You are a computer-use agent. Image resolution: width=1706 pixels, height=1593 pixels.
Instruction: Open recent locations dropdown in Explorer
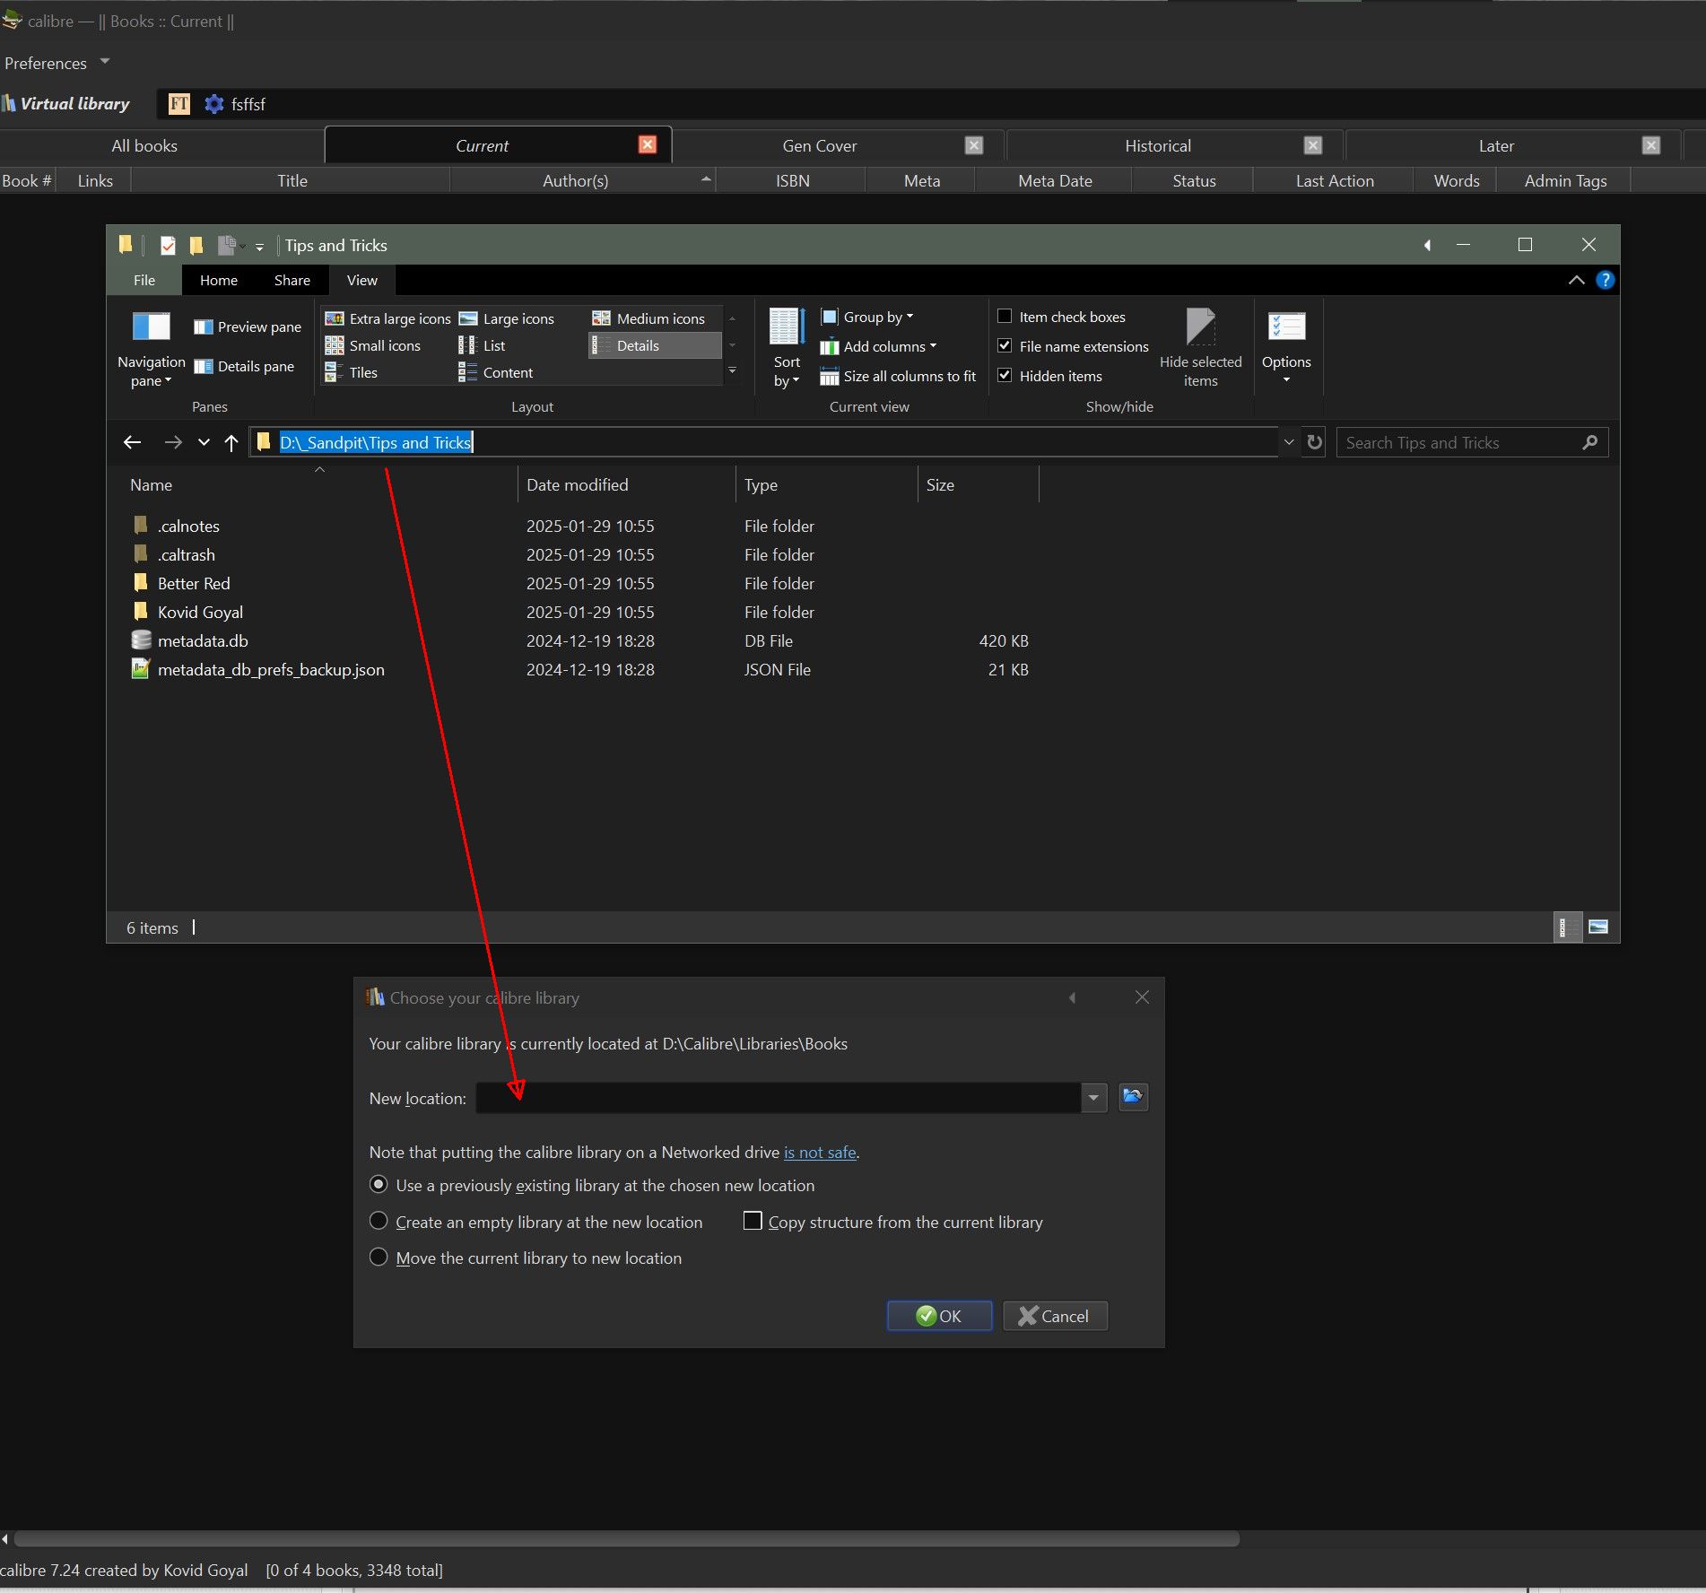click(x=204, y=442)
